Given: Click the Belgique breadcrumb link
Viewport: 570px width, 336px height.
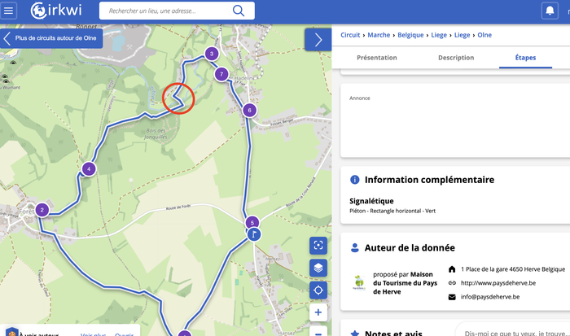Looking at the screenshot, I should pos(412,36).
